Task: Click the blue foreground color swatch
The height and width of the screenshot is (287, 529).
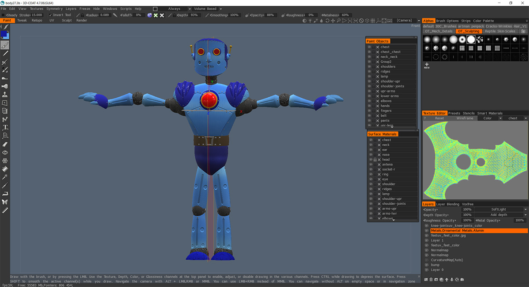Action: click(4, 34)
